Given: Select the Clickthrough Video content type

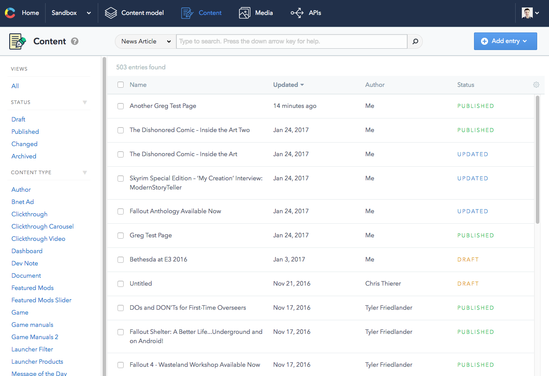Looking at the screenshot, I should tap(39, 239).
